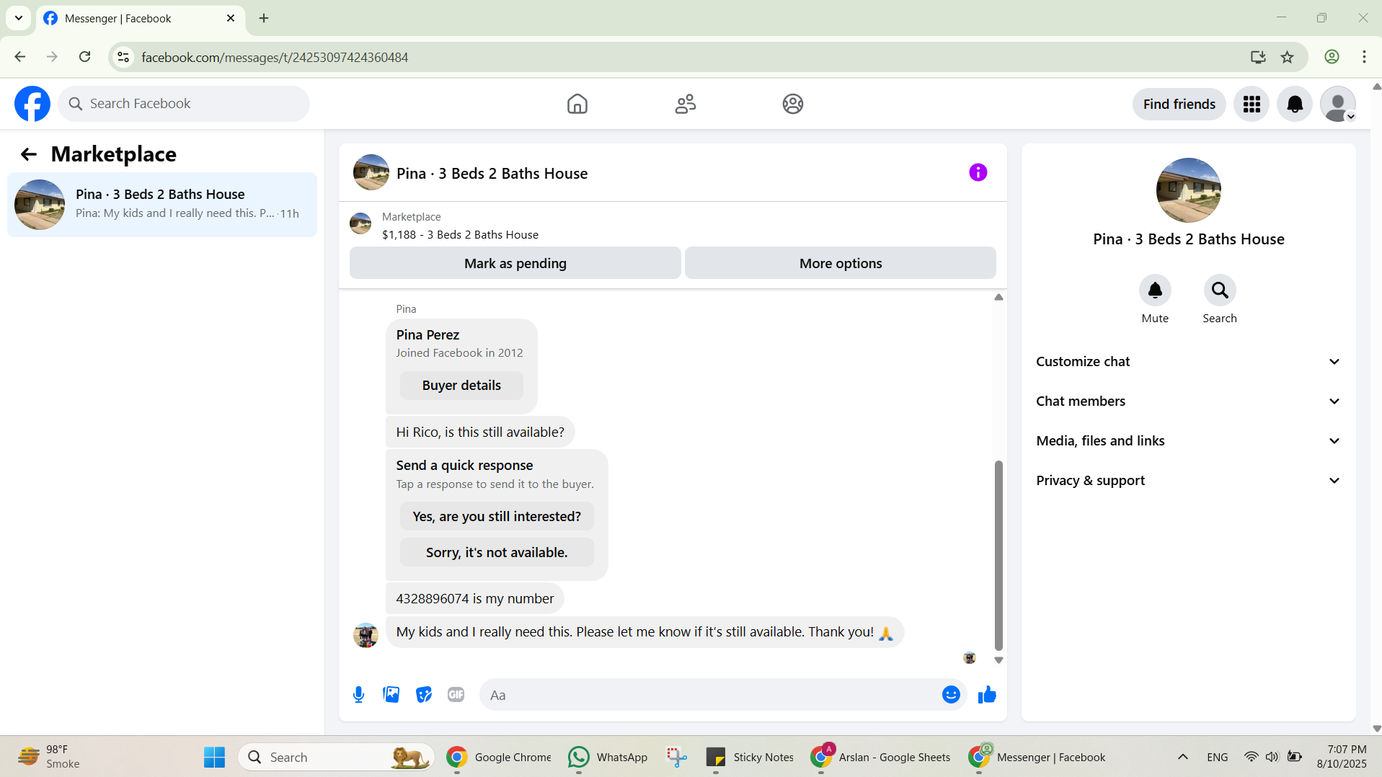1382x777 pixels.
Task: Send a thumbs up like
Action: (987, 695)
